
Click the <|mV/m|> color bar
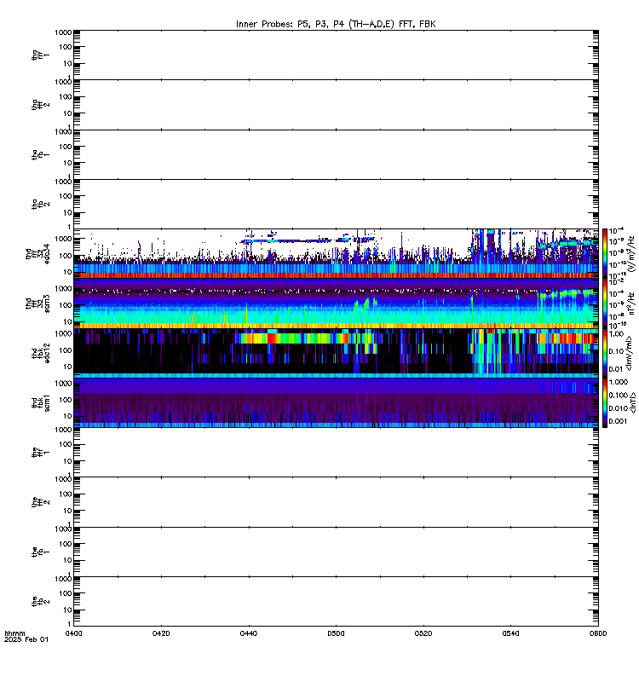coord(605,353)
